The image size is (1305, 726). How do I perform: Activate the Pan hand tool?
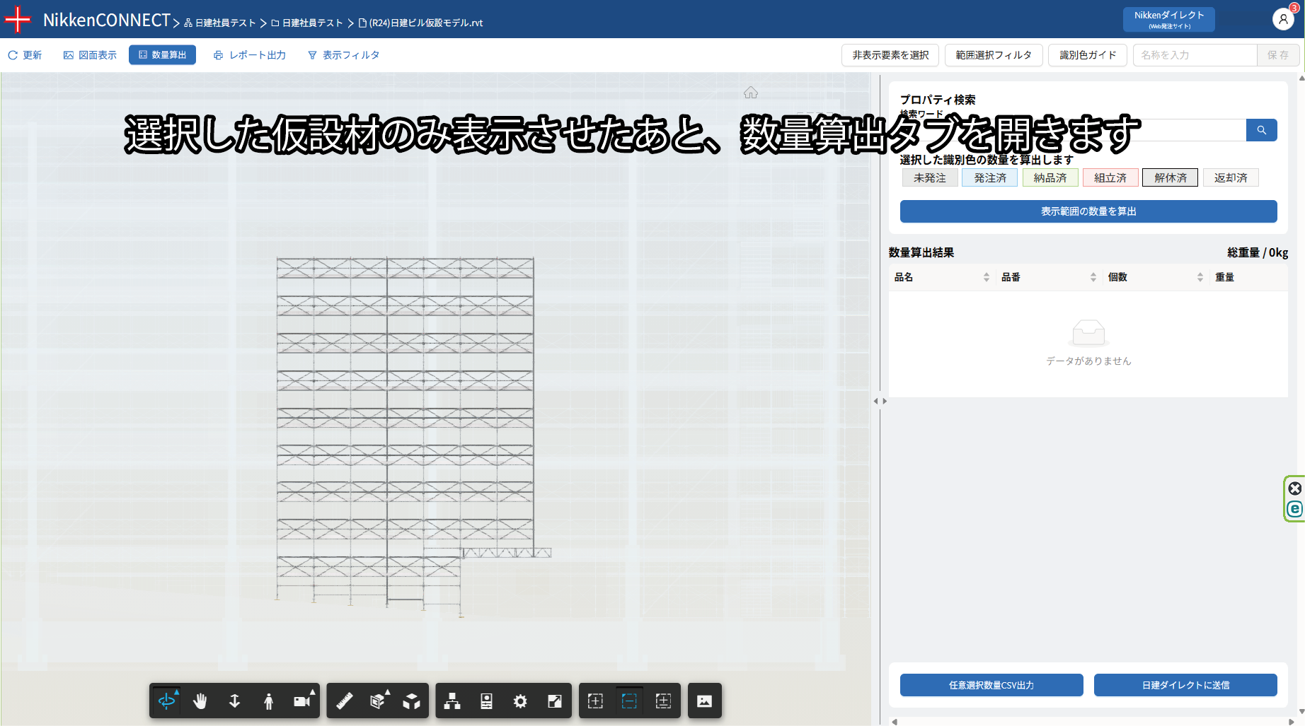tap(200, 701)
